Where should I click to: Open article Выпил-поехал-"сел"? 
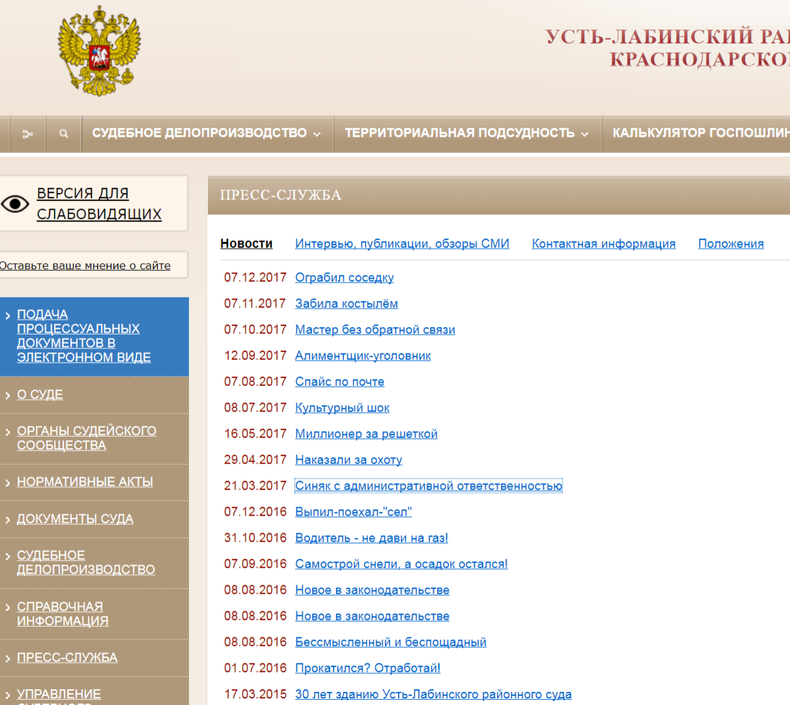353,512
